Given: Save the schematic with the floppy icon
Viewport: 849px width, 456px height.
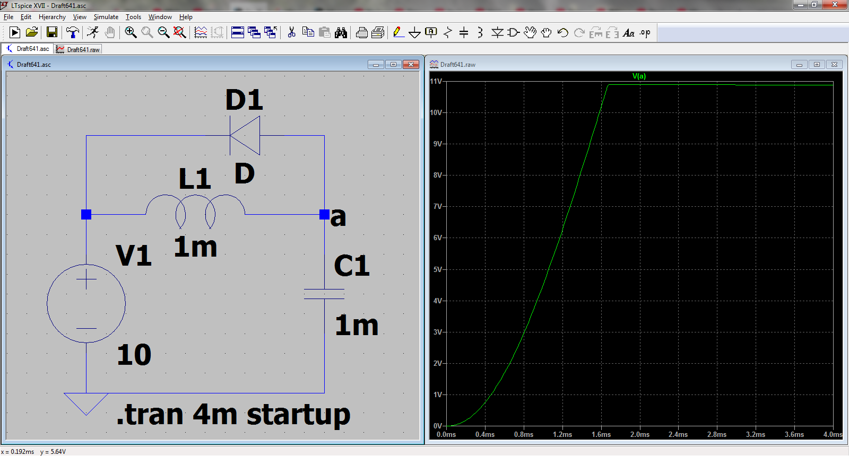Looking at the screenshot, I should pyautogui.click(x=51, y=32).
